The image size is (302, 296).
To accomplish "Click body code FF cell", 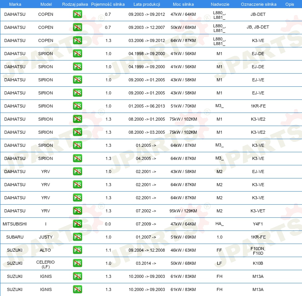I will coord(219,250).
